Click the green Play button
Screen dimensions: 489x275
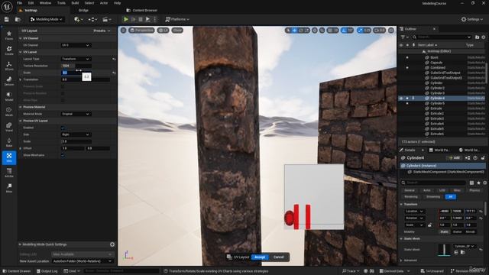tap(126, 19)
